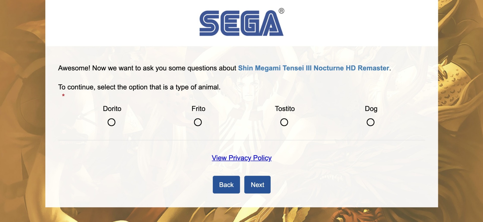Viewport: 483px width, 222px height.
Task: Click the golden artwork left of the form
Action: 22,111
